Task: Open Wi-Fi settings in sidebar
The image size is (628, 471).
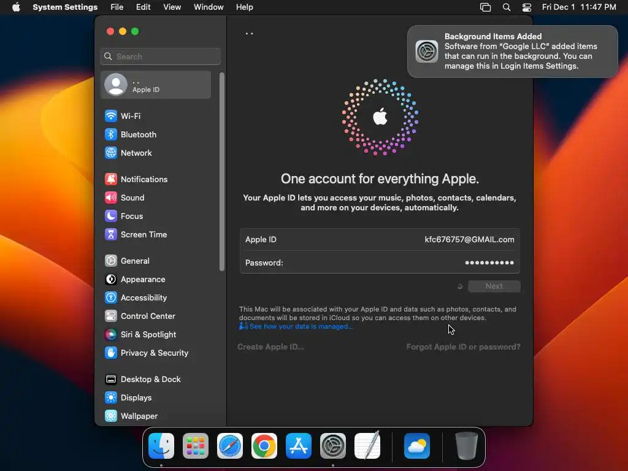Action: [123, 116]
